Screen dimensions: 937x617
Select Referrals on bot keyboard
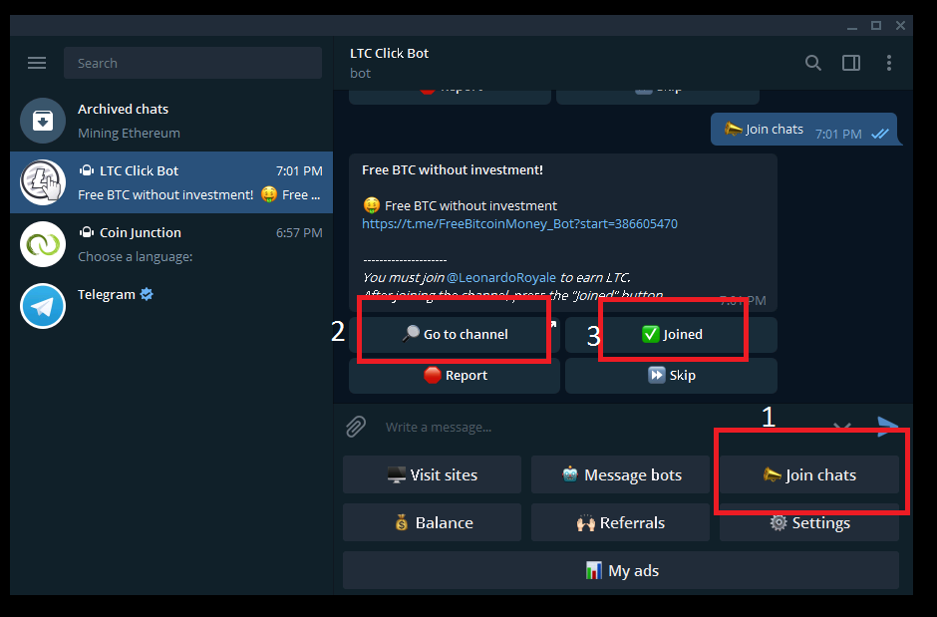(620, 522)
